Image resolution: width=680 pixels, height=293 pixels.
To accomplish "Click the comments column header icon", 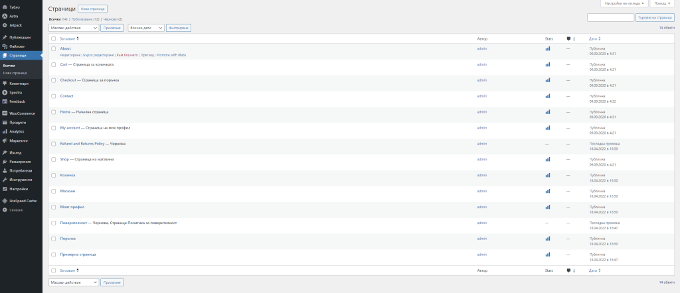I will tap(568, 38).
